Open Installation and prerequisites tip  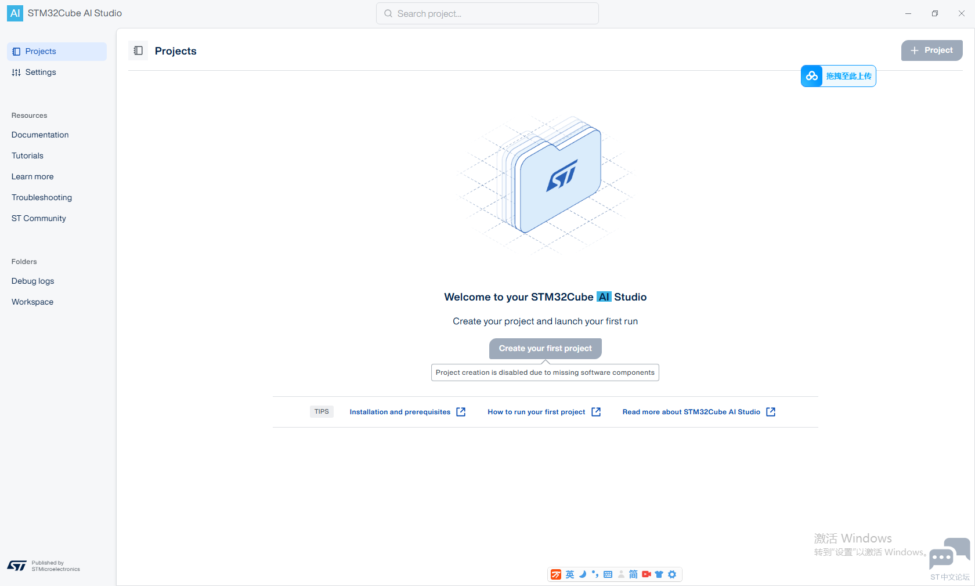pyautogui.click(x=400, y=412)
